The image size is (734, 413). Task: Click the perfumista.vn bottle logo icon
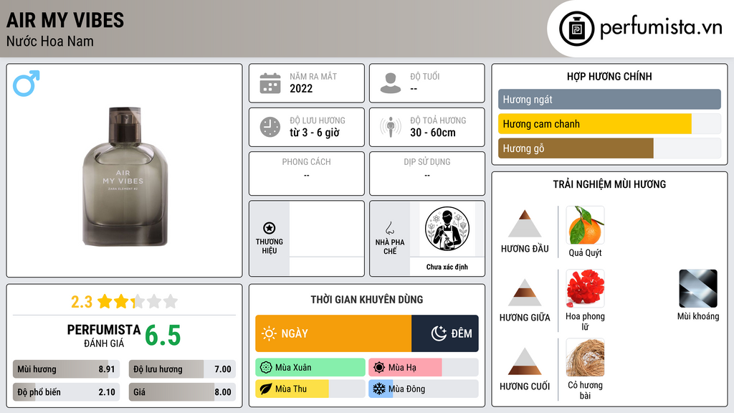tap(576, 29)
